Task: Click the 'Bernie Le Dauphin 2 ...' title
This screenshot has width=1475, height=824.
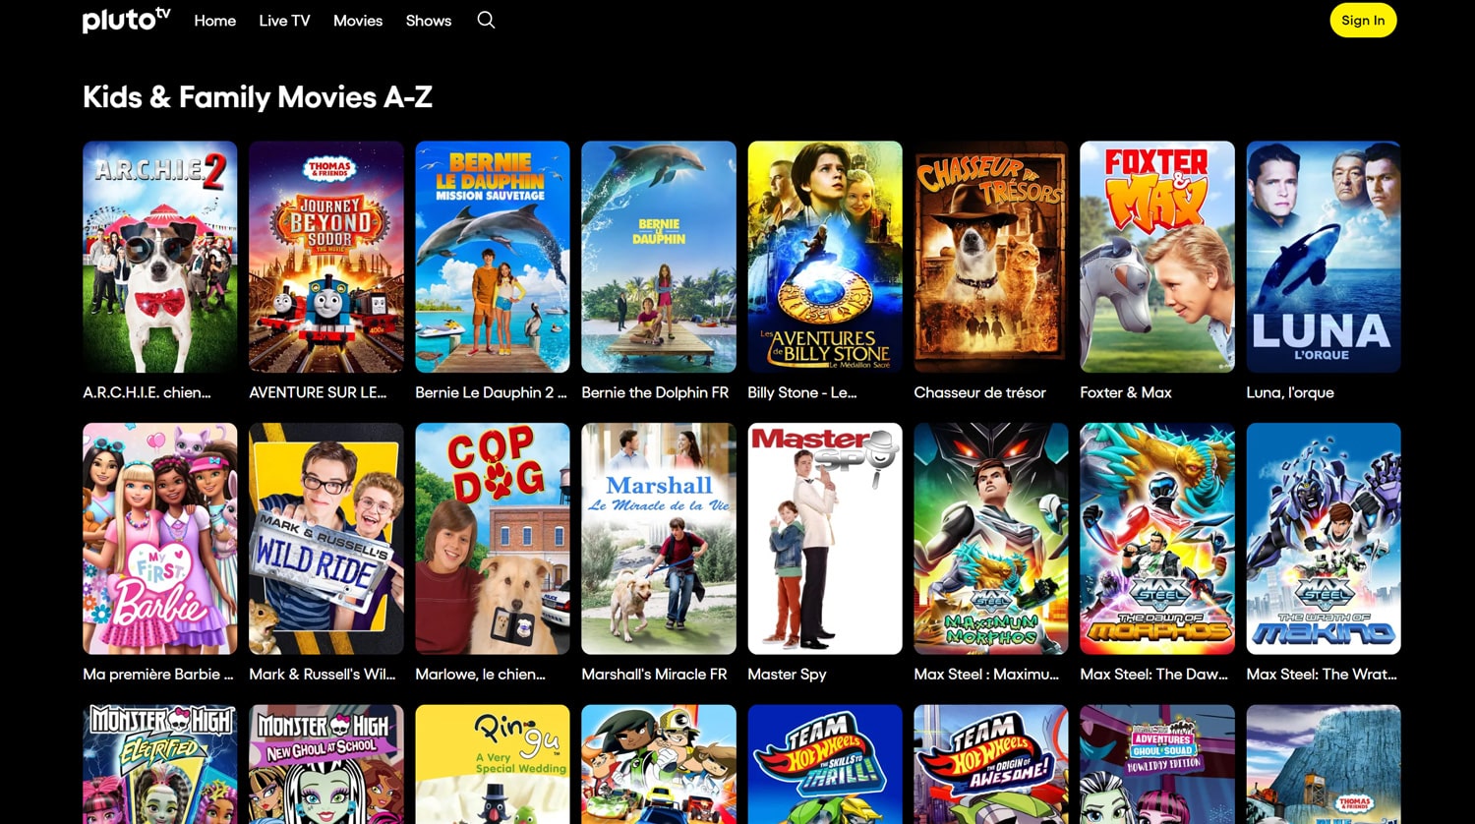Action: pos(491,392)
